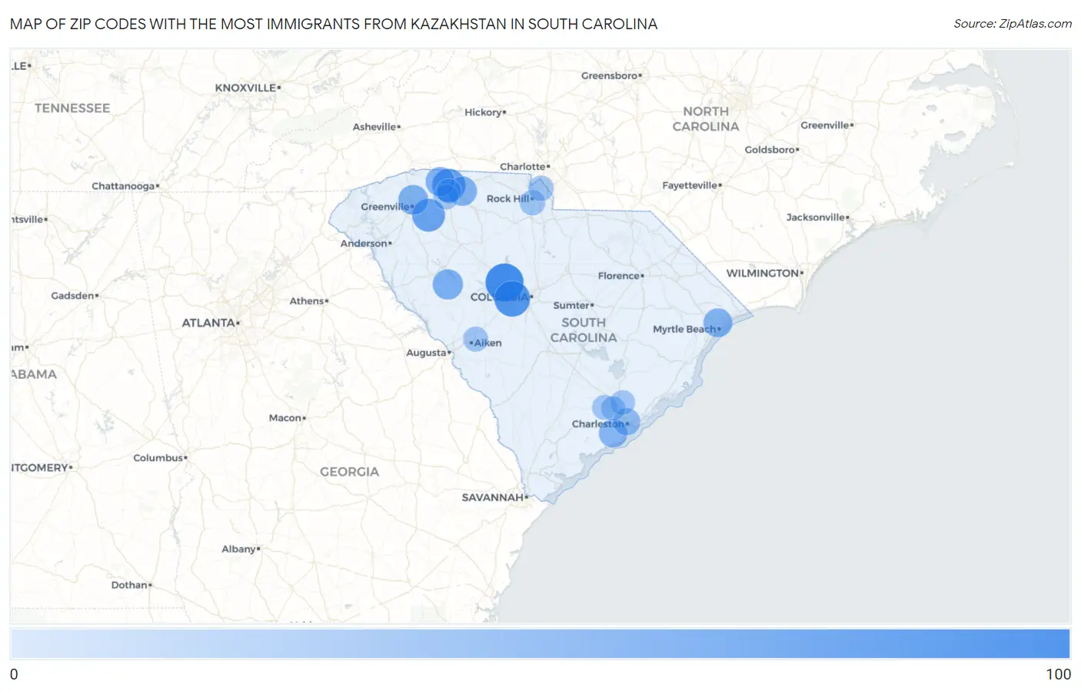Click the Jacksonville city label
The height and width of the screenshot is (691, 1081).
tap(817, 218)
